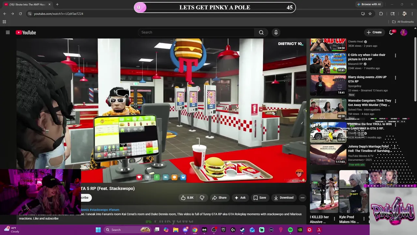This screenshot has height=235, width=417.
Task: Open Windows Start menu
Action: pyautogui.click(x=98, y=230)
